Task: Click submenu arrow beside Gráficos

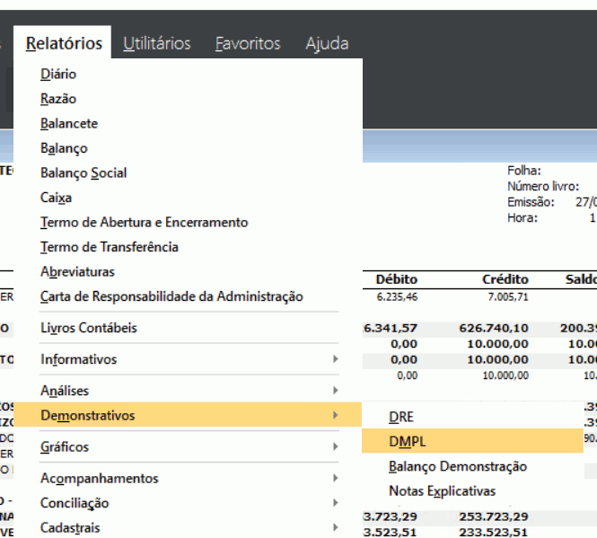Action: [x=336, y=446]
